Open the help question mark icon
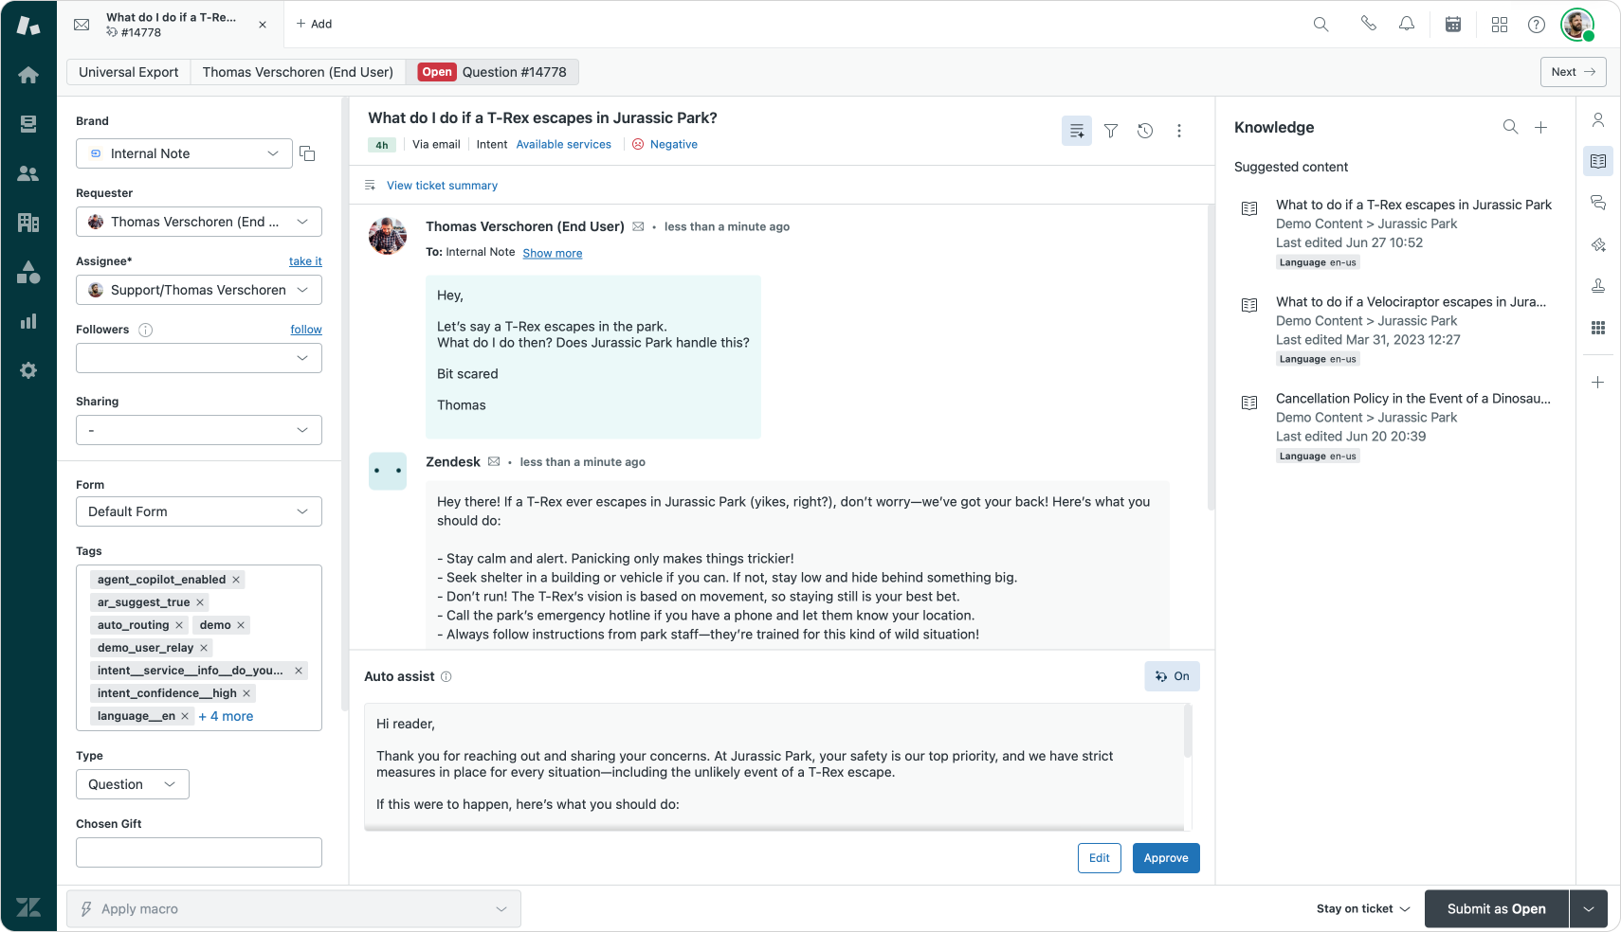1621x932 pixels. pos(1537,25)
